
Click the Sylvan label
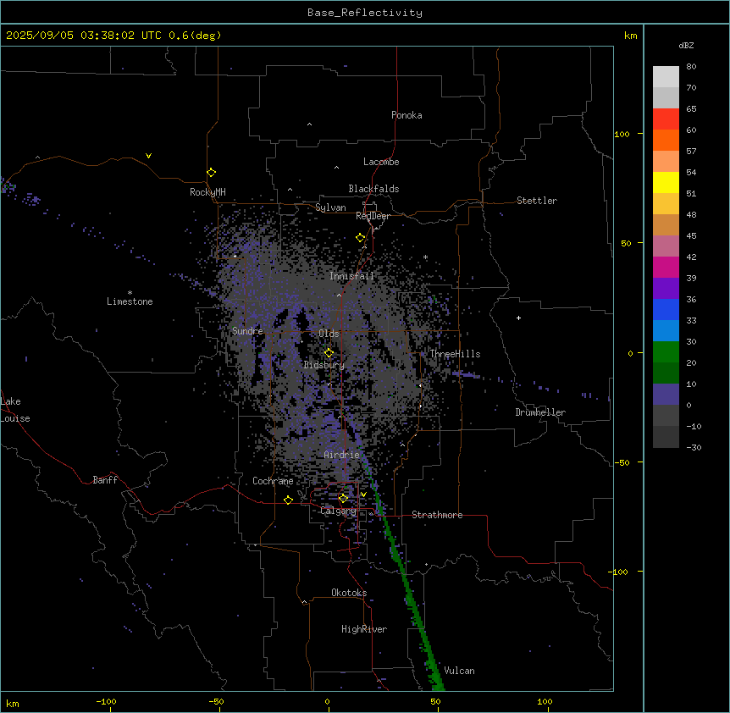330,207
